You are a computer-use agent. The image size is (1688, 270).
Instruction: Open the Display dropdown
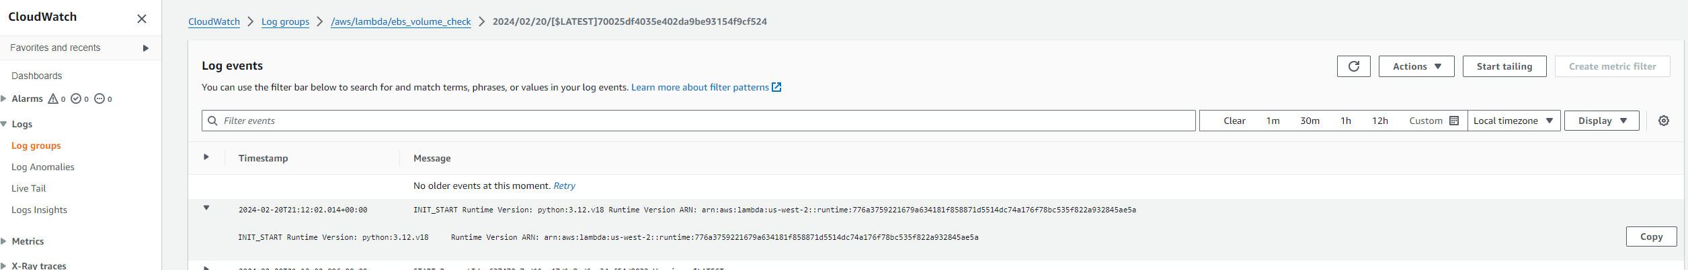(x=1601, y=121)
